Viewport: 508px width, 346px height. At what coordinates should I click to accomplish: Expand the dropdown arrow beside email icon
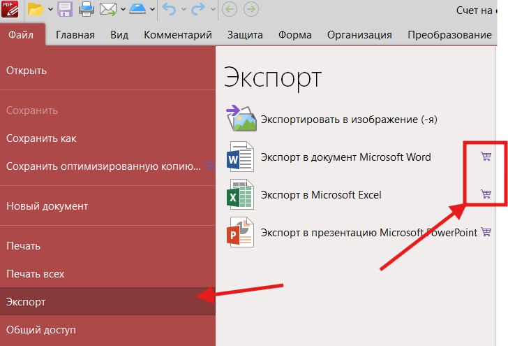(x=122, y=10)
